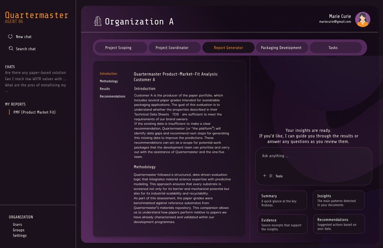Open organization Settings in the sidebar

click(20, 236)
